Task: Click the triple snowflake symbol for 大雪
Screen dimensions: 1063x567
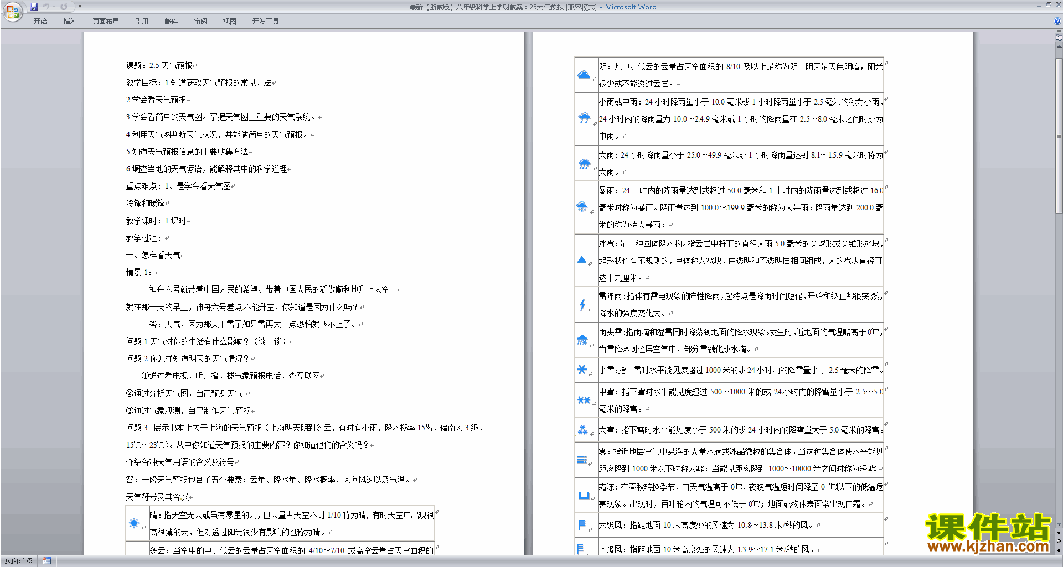Action: click(582, 430)
